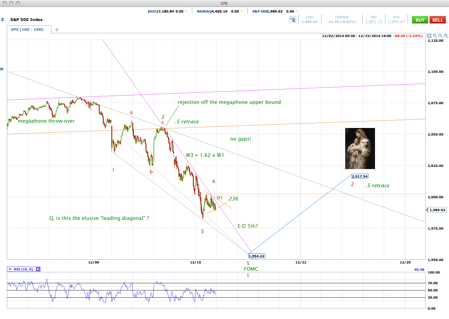Select the ".5 retrace" note beside 2,017.54 label
The height and width of the screenshot is (319, 449).
[378, 186]
